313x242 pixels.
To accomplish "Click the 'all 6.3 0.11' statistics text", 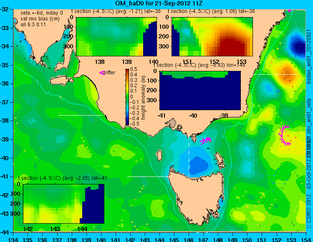I will [x=33, y=25].
